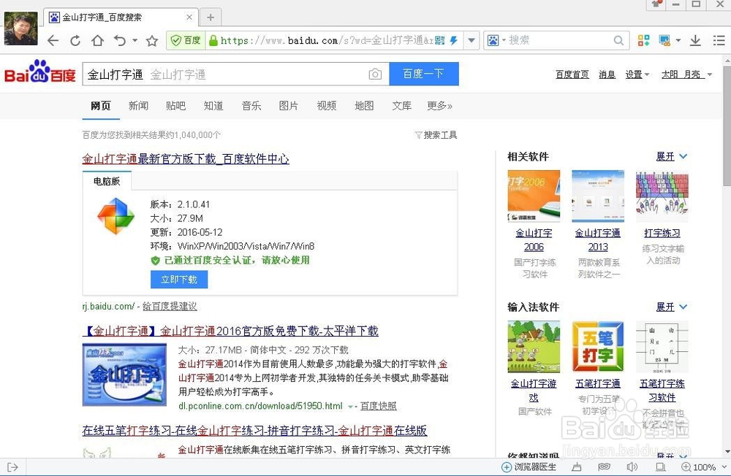Expand the 输入法软件 section with 展开
This screenshot has width=731, height=476.
point(671,307)
